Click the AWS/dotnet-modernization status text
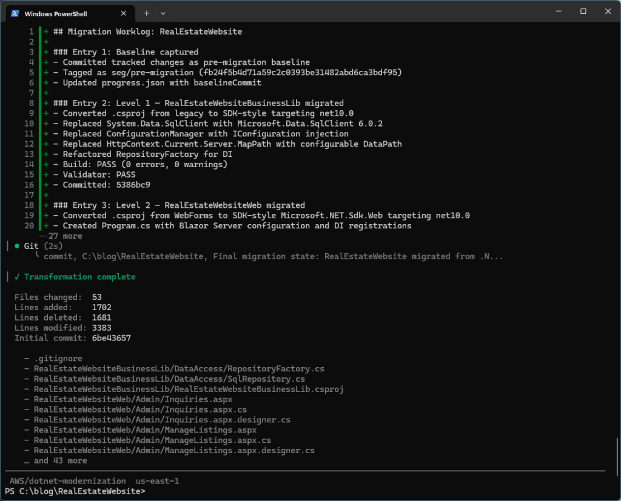Viewport: 621px width, 501px height. tap(68, 481)
